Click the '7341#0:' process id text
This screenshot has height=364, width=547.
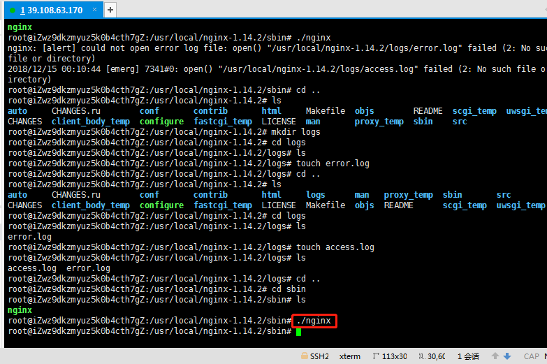click(161, 69)
